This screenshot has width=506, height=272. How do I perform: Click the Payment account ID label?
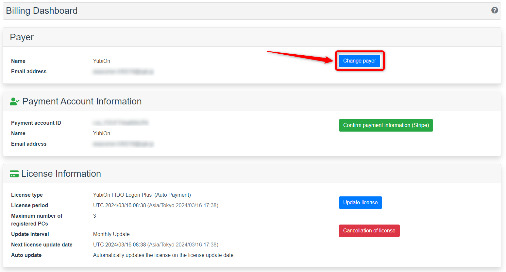(36, 123)
